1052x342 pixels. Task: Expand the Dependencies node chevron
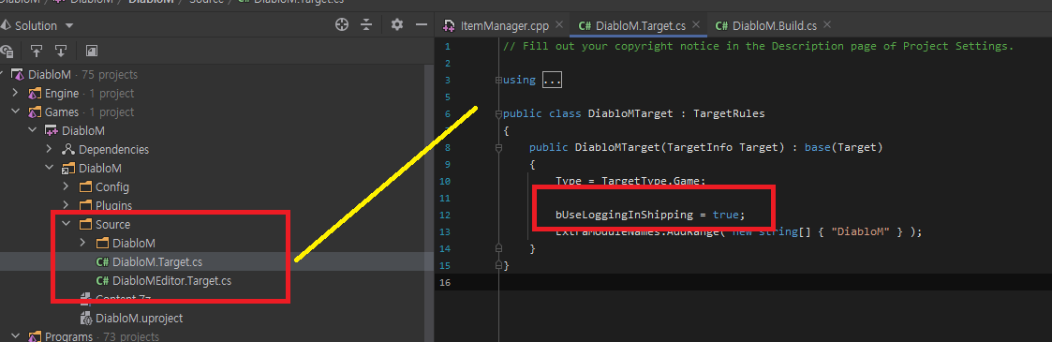point(49,150)
